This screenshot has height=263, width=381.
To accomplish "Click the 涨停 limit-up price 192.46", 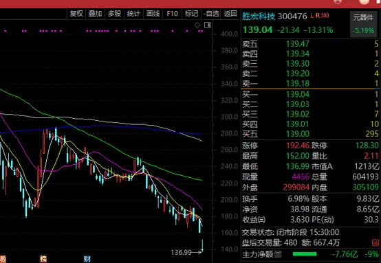I will click(x=298, y=146).
